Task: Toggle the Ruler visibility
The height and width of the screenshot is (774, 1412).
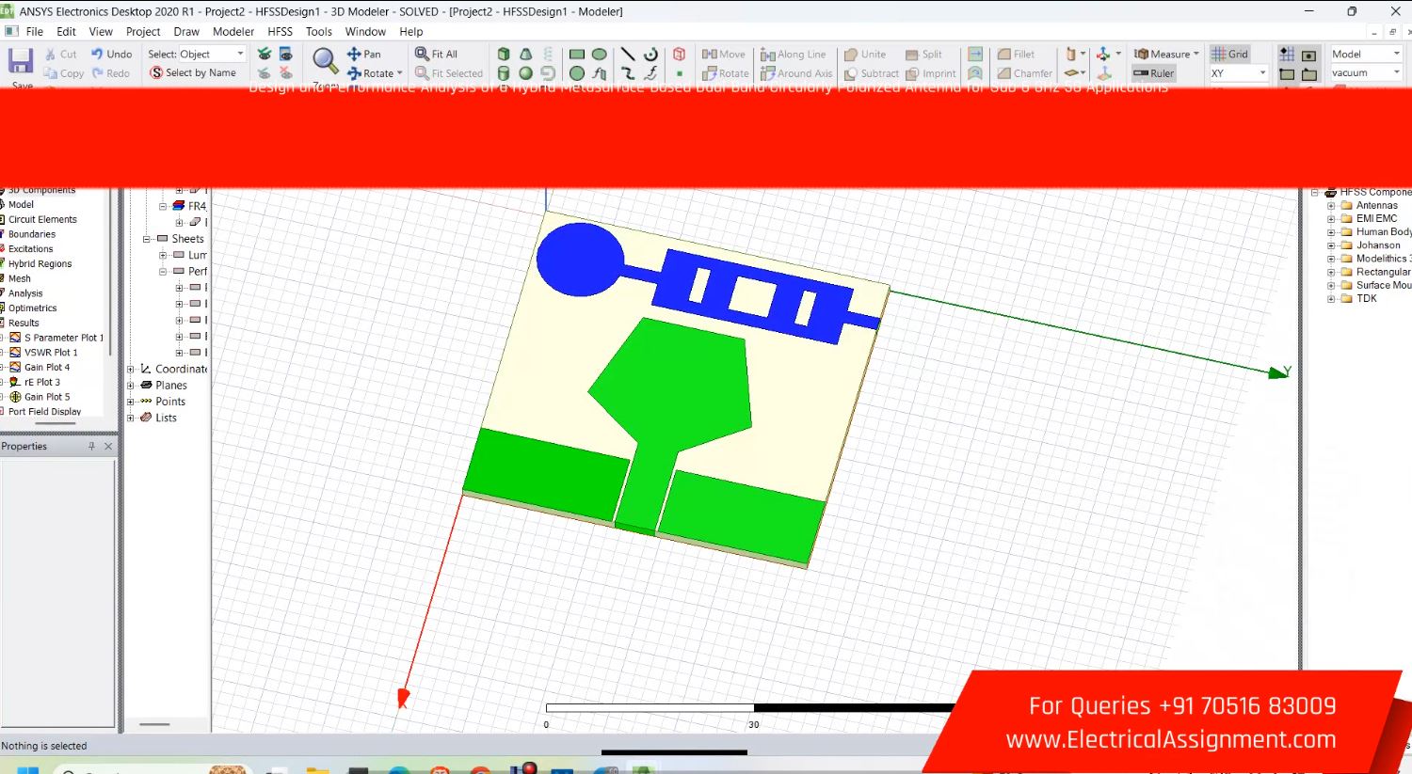Action: [1154, 73]
